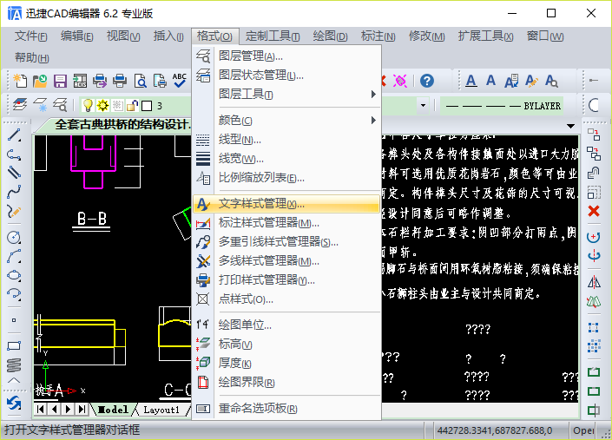Select the Circle drawing tool

[14, 237]
